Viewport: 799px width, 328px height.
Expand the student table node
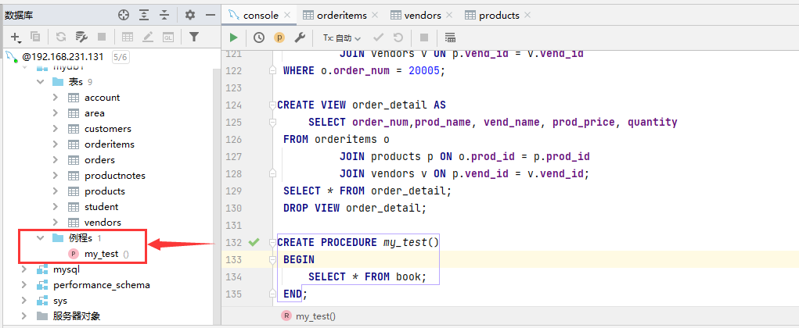56,206
